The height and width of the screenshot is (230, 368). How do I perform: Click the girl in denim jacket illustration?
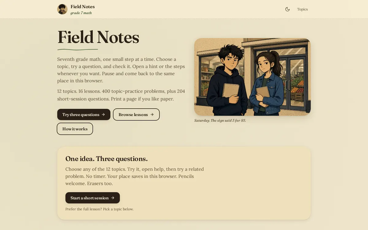tap(266, 83)
